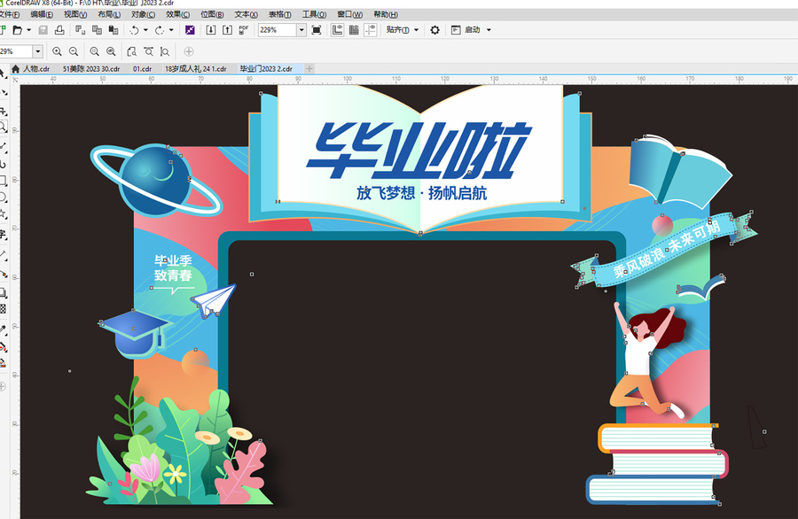Zoom to page width icon

click(149, 51)
